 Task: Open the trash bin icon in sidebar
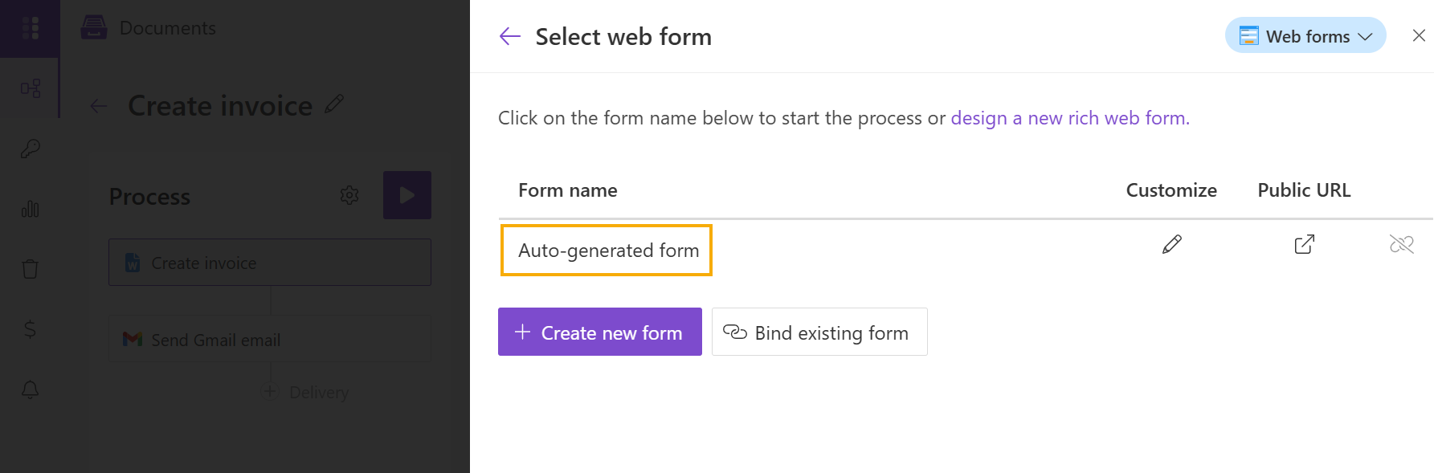coord(30,268)
